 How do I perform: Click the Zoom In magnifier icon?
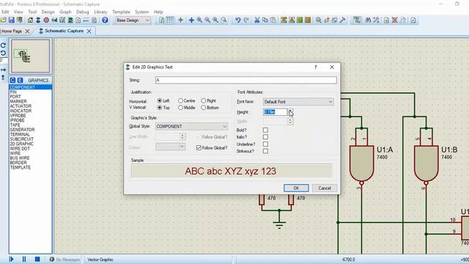point(199,20)
